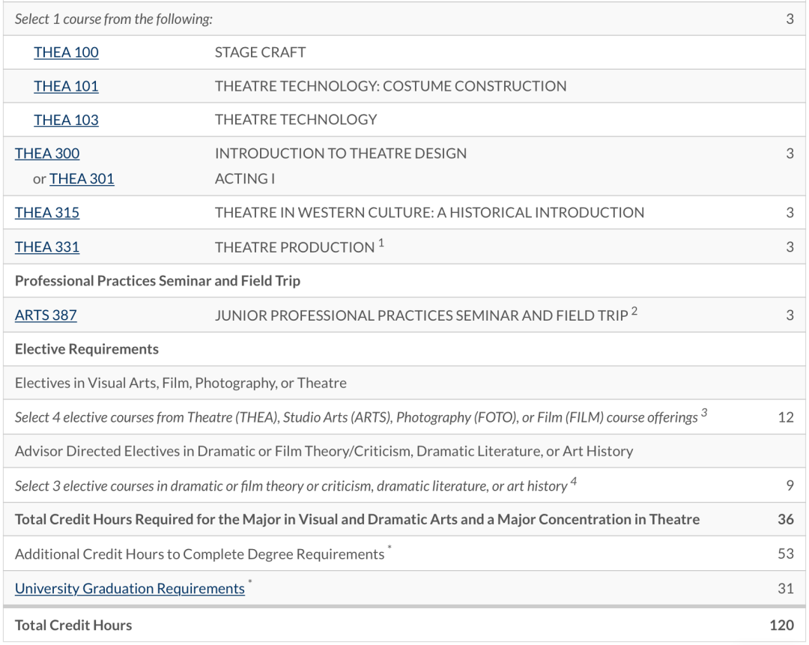Open the THEA 100 course link

tap(66, 52)
